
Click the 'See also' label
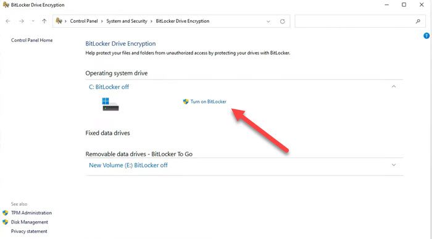[x=19, y=204]
